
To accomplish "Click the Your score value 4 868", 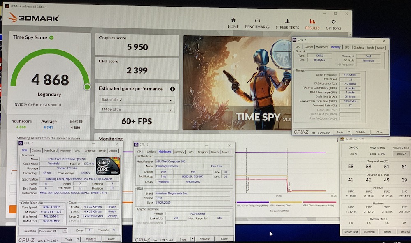I will pyautogui.click(x=21, y=127).
